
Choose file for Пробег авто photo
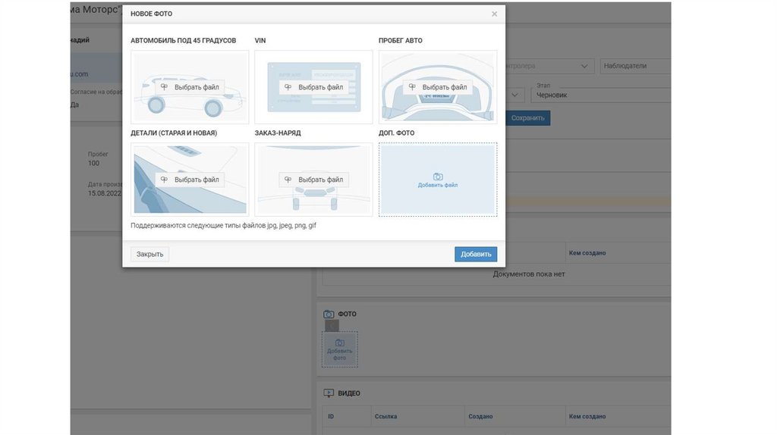click(x=438, y=87)
